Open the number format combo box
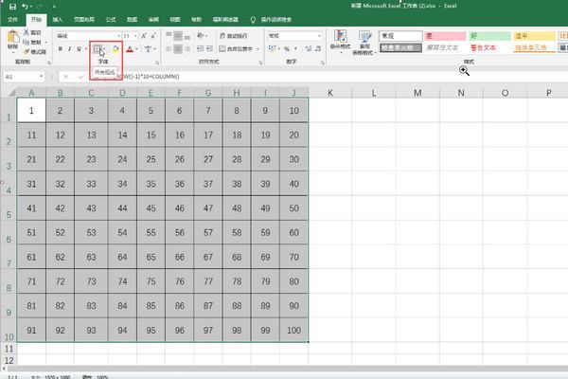 [x=294, y=36]
